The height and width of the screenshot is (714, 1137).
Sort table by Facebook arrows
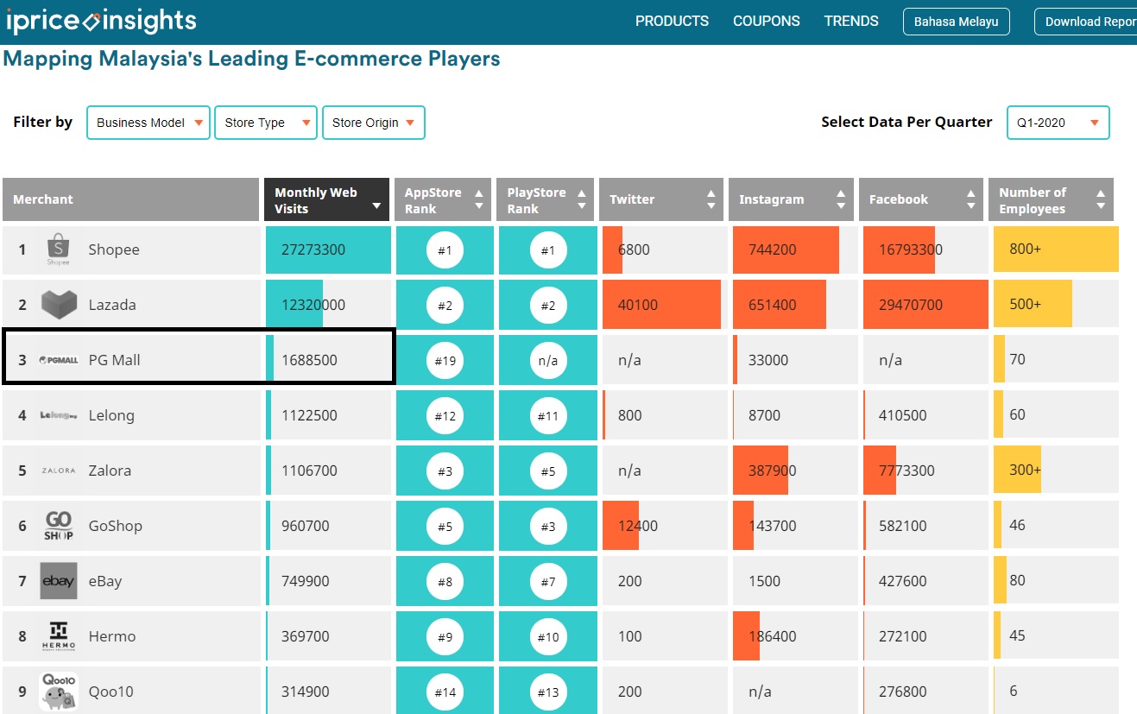point(971,200)
